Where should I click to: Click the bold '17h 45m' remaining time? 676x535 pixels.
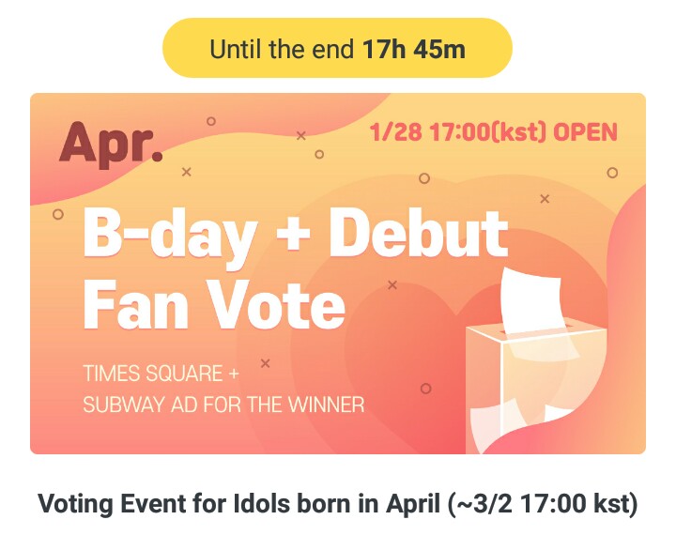[x=413, y=48]
